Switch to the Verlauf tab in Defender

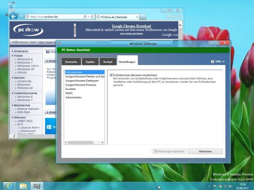[x=108, y=62]
